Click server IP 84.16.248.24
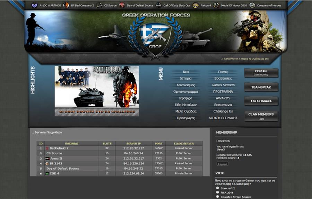Viewport: 312px width, 199px height. (133, 153)
